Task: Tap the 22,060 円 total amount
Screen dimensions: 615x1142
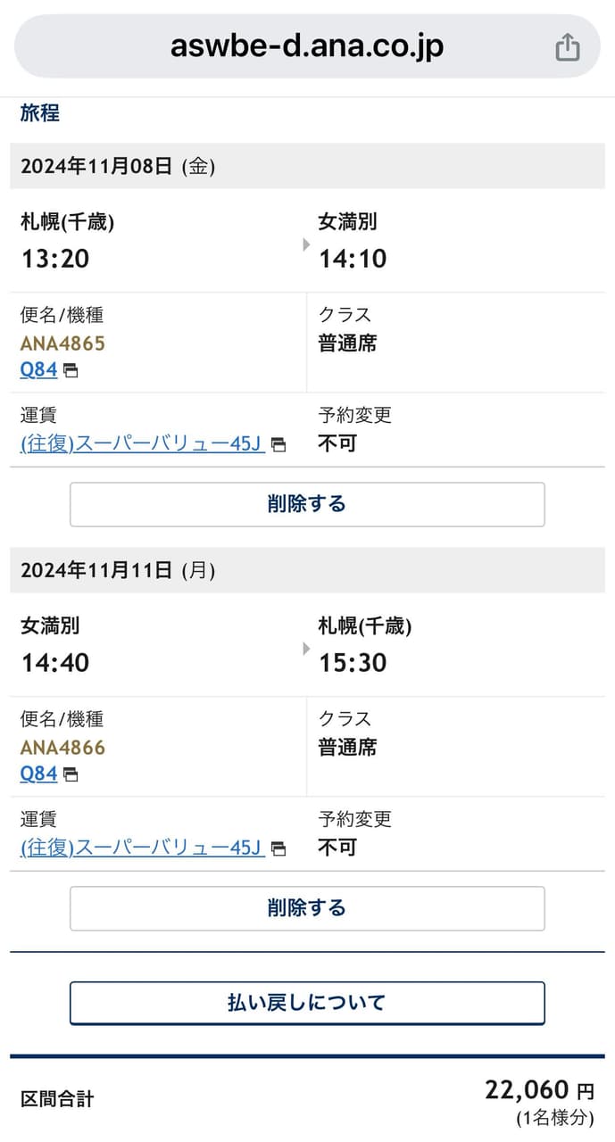Action: tap(539, 1090)
